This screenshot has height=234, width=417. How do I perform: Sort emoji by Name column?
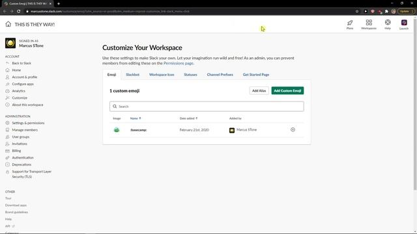tap(136, 118)
